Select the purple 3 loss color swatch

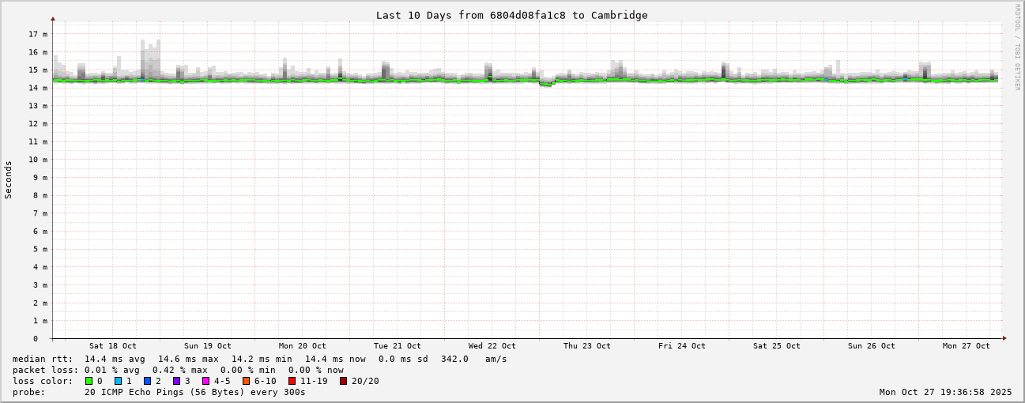(177, 381)
